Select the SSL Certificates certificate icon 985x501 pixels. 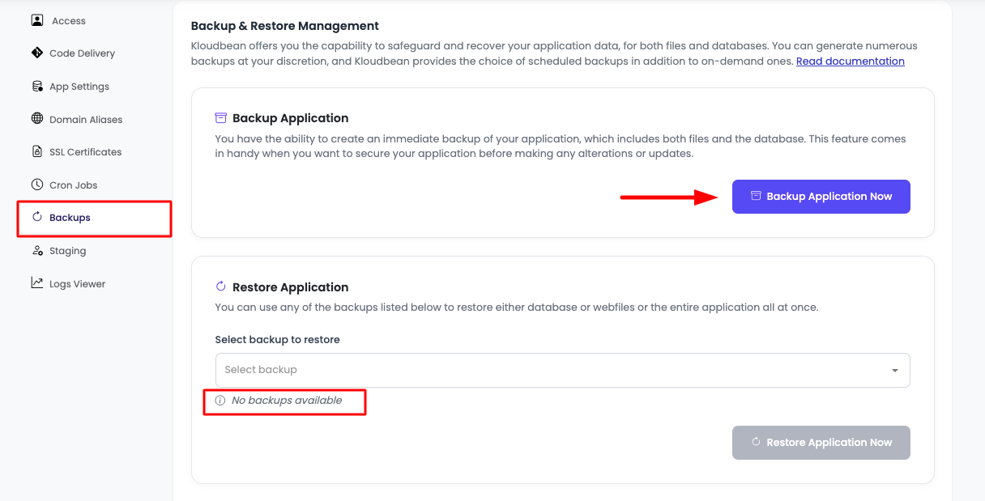pos(37,151)
